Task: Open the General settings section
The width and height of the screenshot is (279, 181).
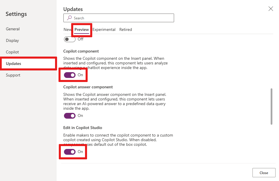Action: click(13, 29)
